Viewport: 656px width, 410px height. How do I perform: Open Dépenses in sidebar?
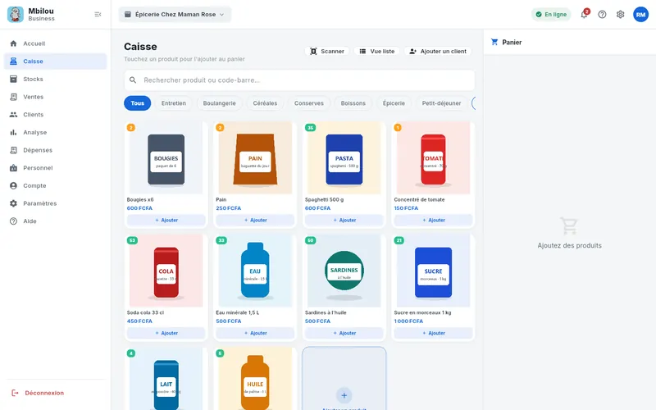55,150
